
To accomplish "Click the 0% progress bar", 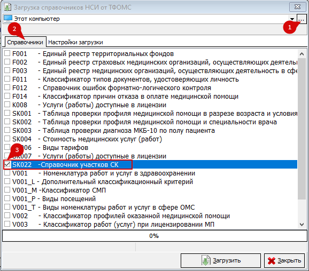I will point(154,236).
